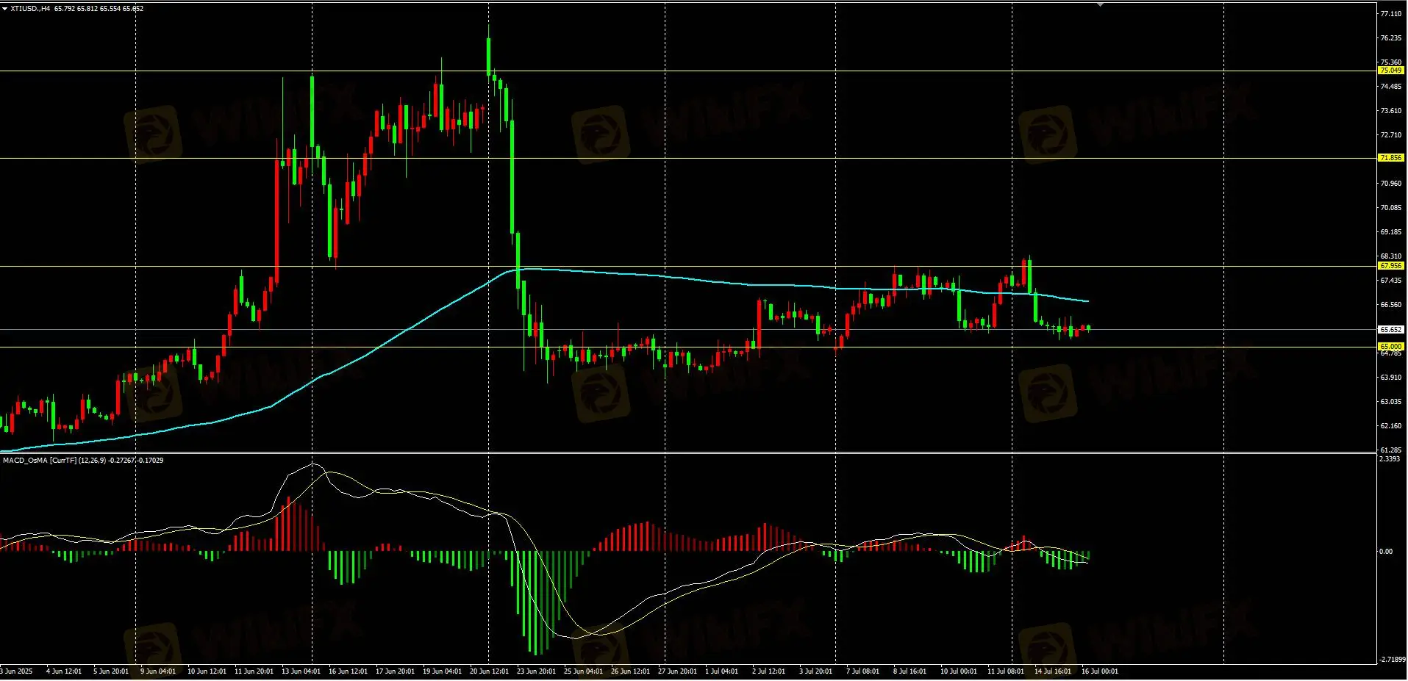Click the MACD scale top value 2.3393
Viewport: 1408px width, 681px height.
pos(1389,459)
